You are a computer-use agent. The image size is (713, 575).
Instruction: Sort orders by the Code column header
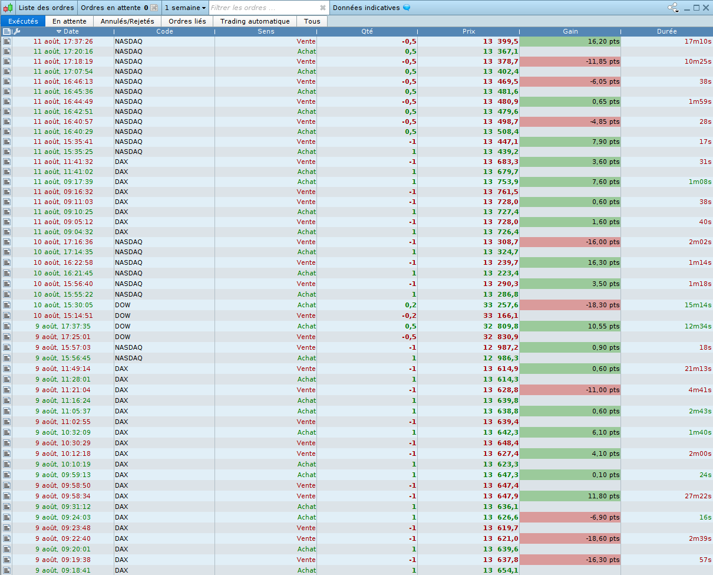coord(164,31)
